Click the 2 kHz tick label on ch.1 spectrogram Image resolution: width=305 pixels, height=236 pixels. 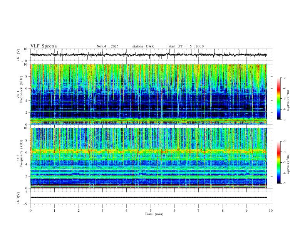tap(27, 113)
